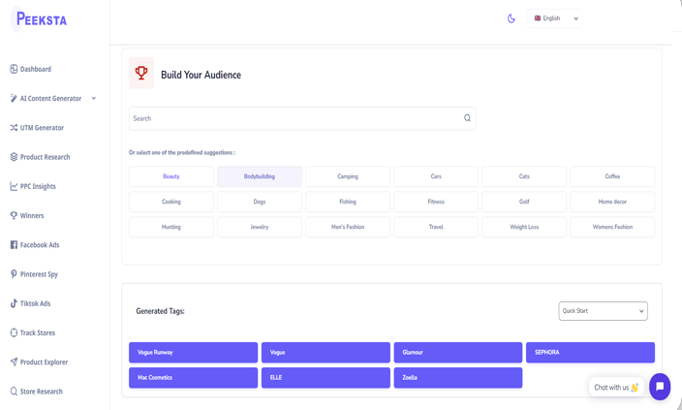This screenshot has height=410, width=682.
Task: Click the Facebook Ads icon
Action: tap(14, 244)
